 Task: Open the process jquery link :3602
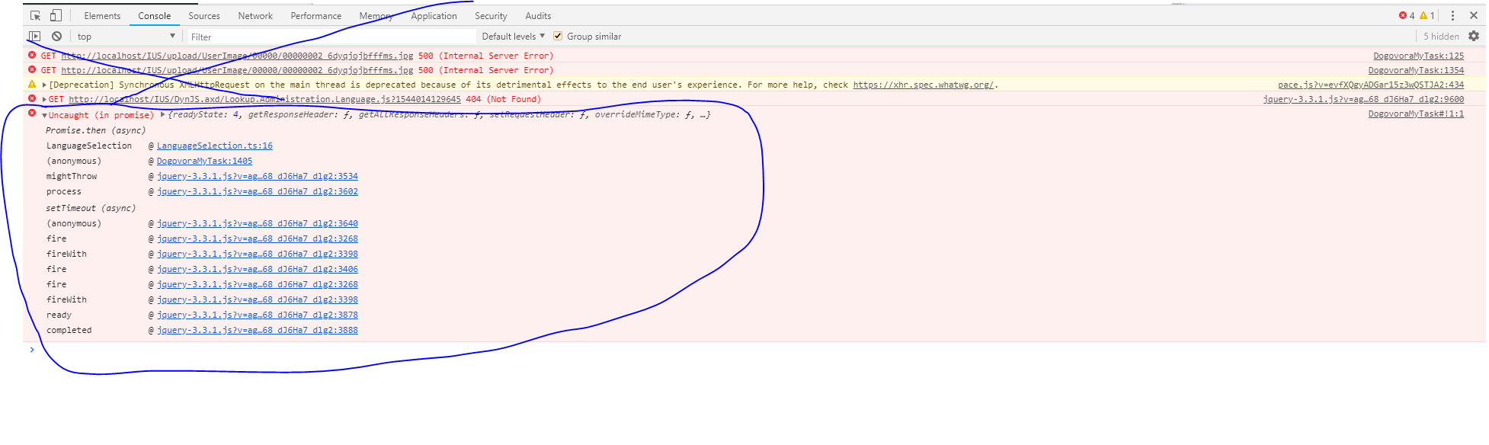(x=258, y=191)
